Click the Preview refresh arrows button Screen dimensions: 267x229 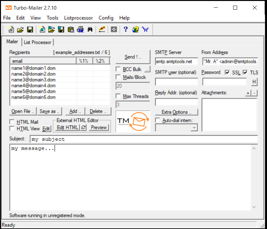click(83, 127)
